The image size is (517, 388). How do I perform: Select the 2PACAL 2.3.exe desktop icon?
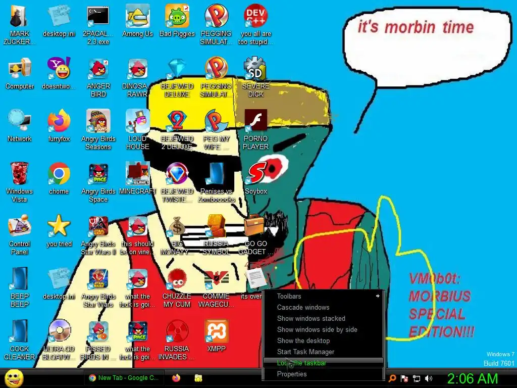pyautogui.click(x=98, y=25)
